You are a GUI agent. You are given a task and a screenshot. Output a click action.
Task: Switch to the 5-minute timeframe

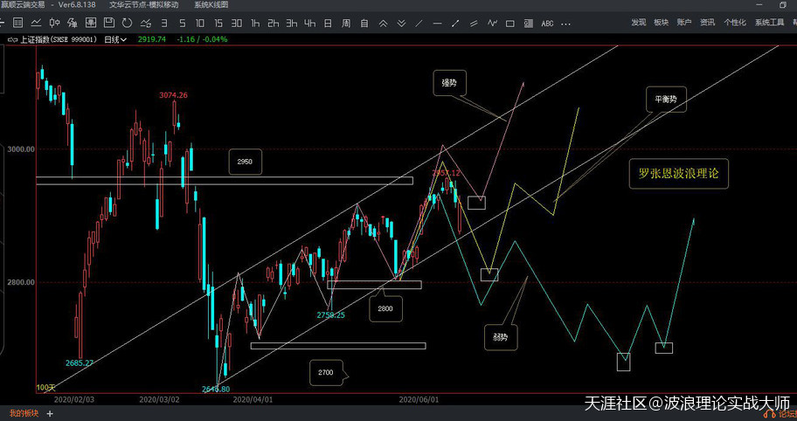(x=180, y=23)
